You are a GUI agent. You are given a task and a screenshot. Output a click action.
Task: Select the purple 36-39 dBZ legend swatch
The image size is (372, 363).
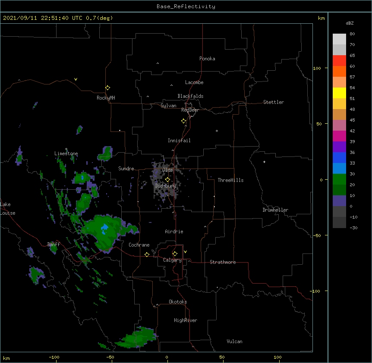[x=339, y=147]
